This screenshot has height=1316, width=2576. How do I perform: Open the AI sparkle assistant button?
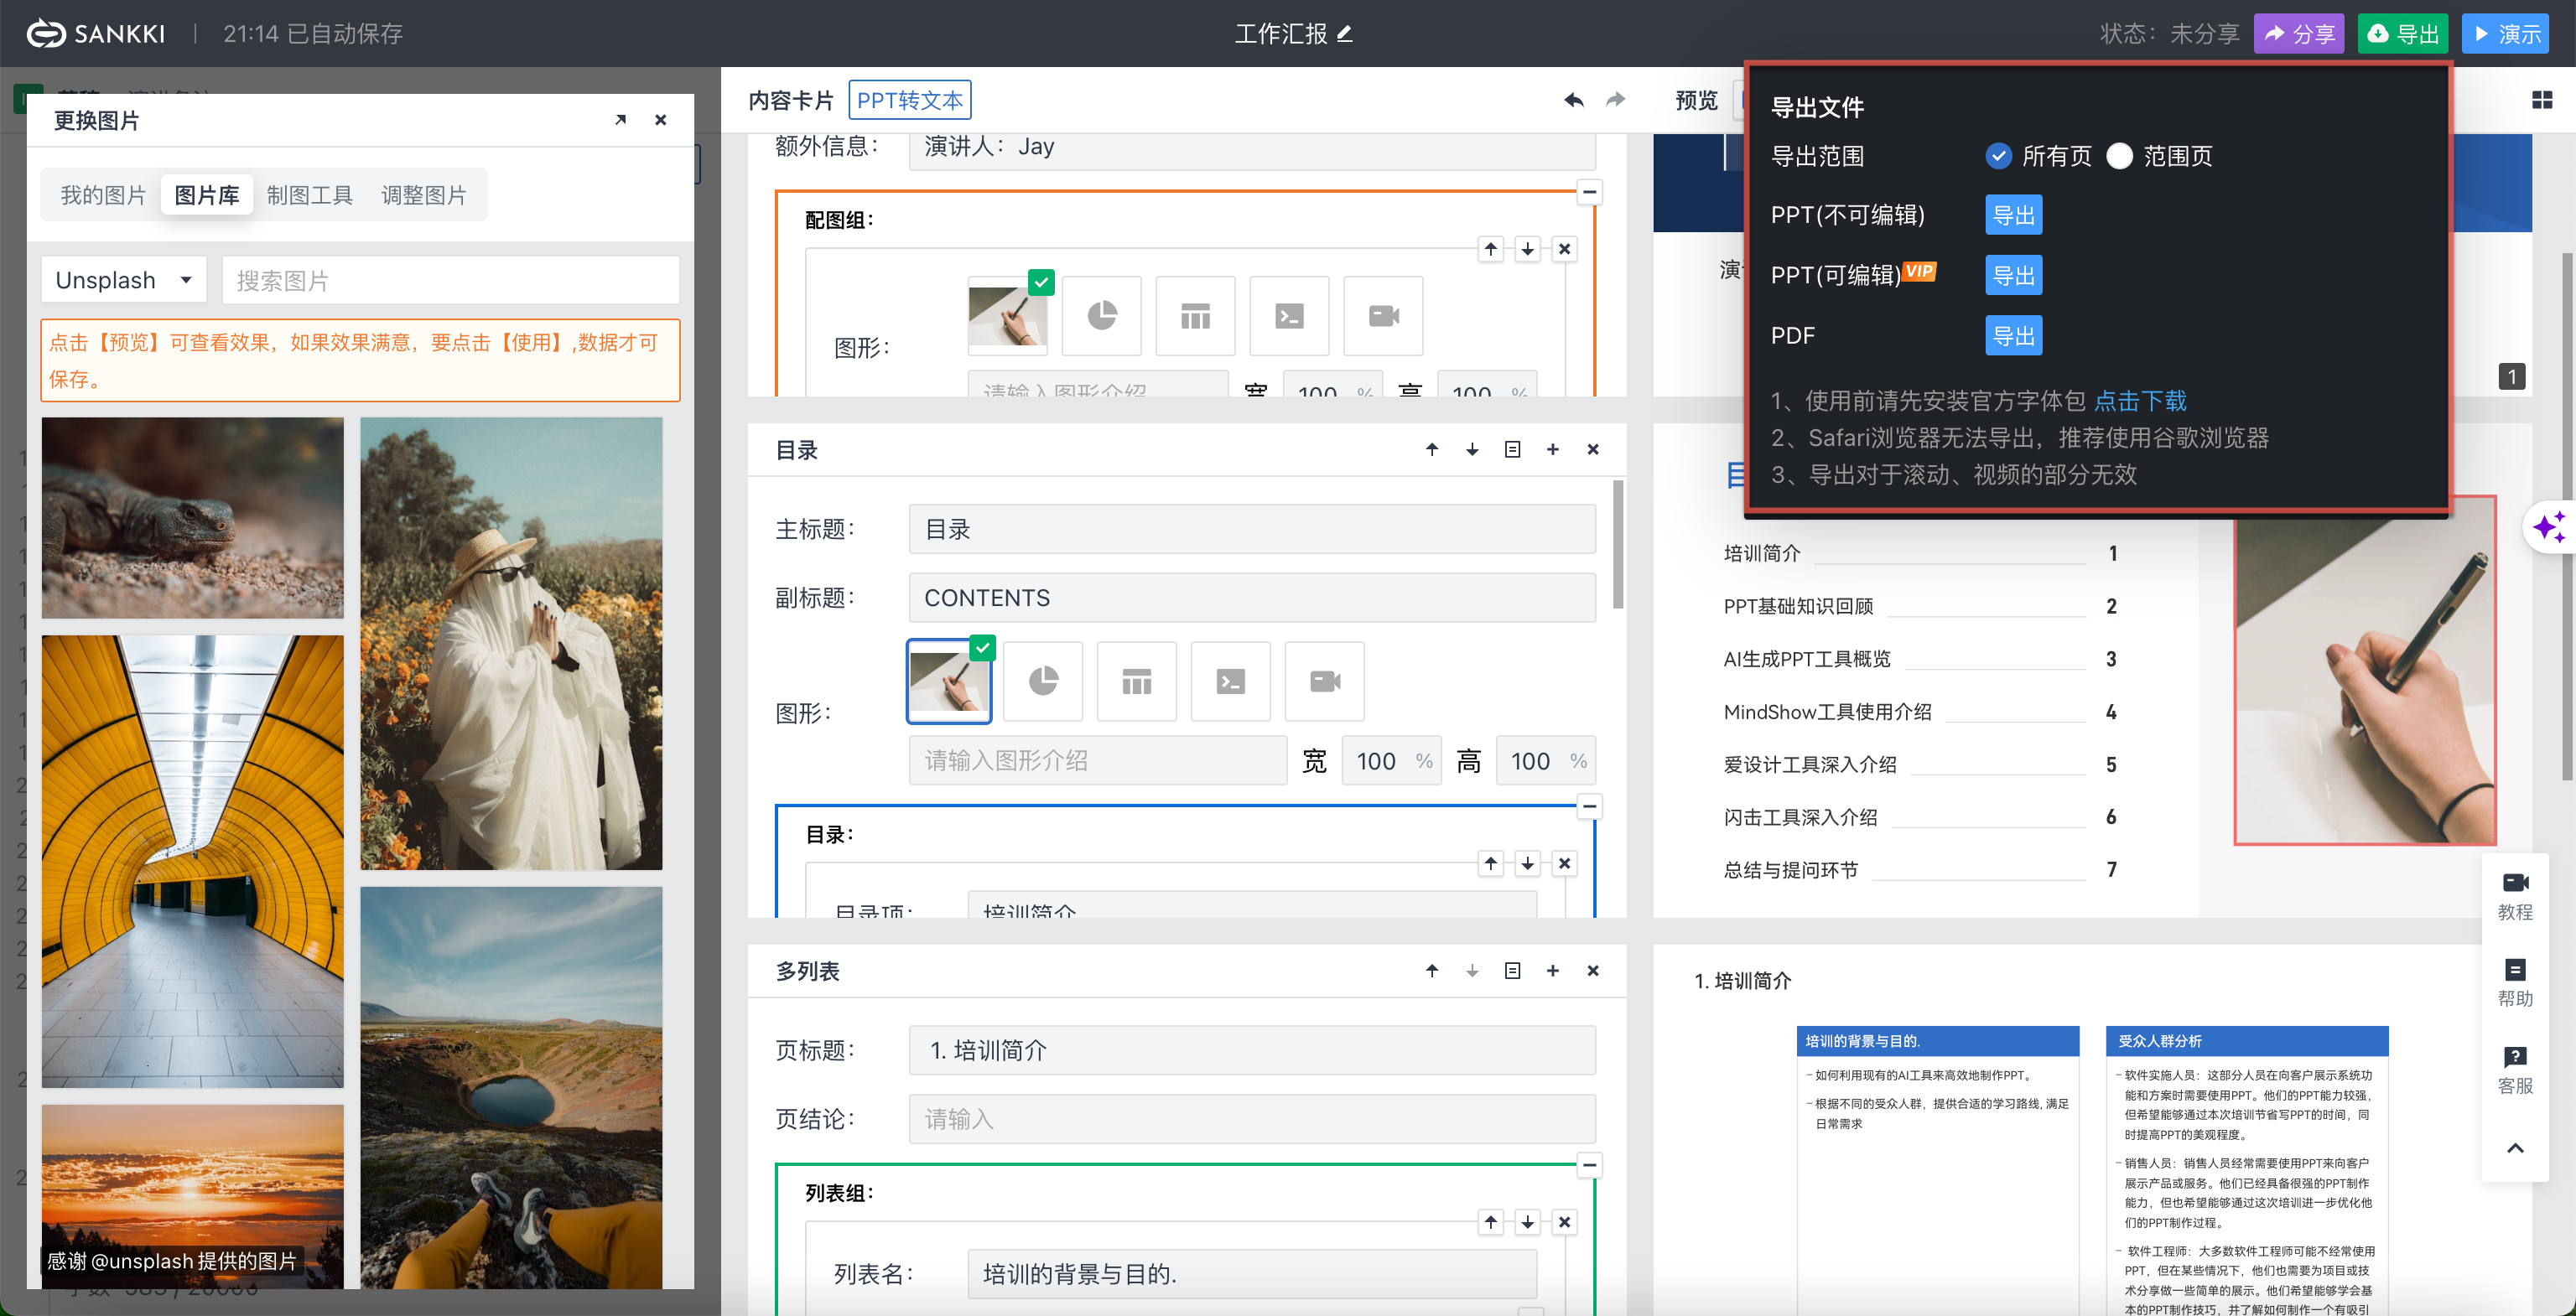pyautogui.click(x=2549, y=526)
